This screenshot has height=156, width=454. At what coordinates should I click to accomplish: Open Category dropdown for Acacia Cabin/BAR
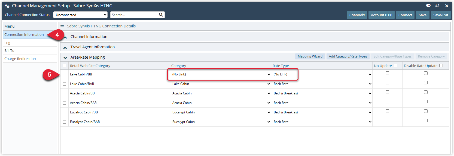click(x=221, y=103)
